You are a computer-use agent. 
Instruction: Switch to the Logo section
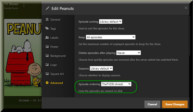tap(53, 65)
